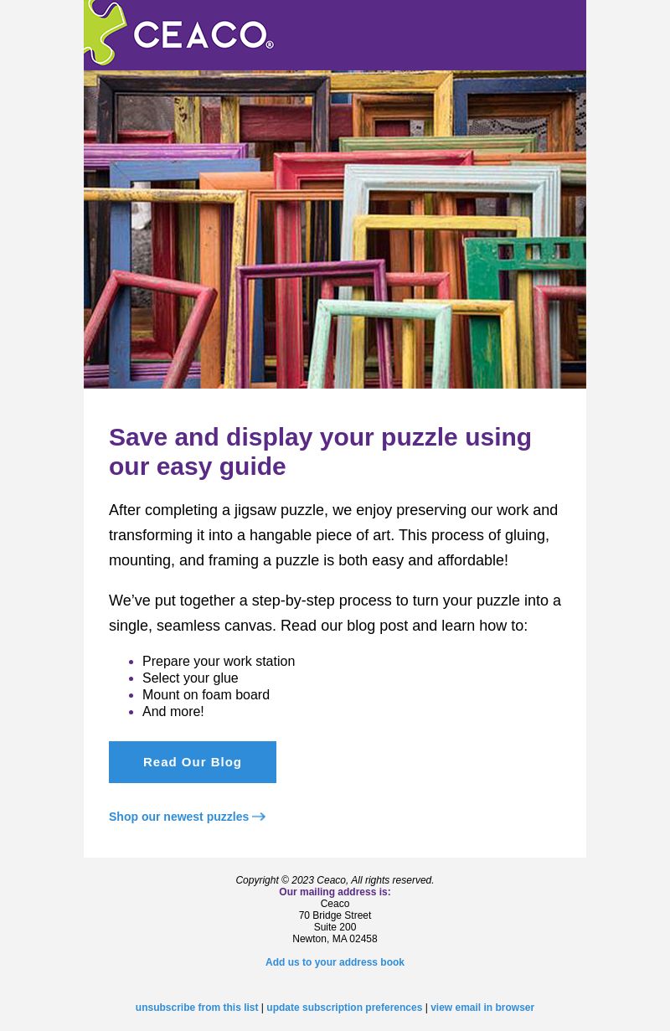
Task: Click the Select your glue bullet item
Action: [x=190, y=678]
